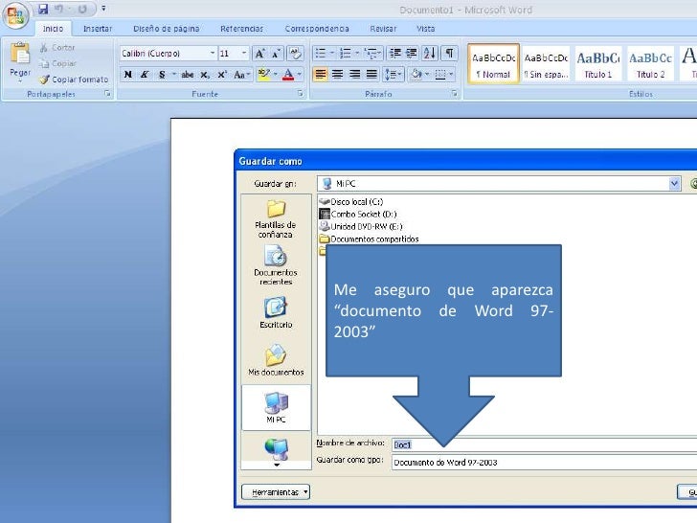The image size is (697, 523).
Task: Click the red font color button
Action: coord(288,75)
